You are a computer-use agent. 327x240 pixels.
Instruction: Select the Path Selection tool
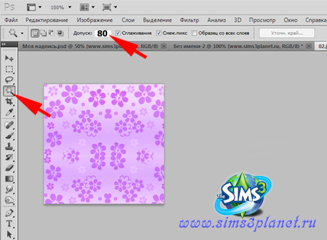point(9,234)
